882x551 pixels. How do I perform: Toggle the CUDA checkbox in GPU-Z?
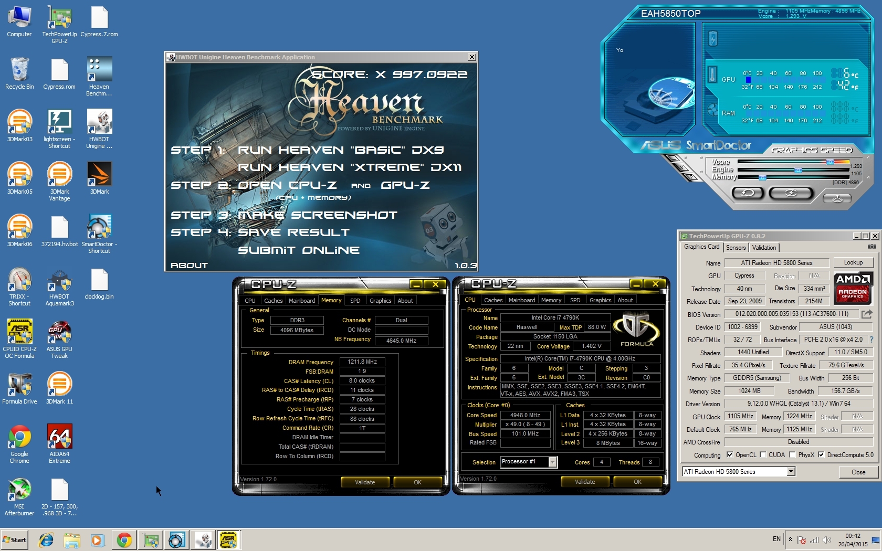(x=763, y=454)
